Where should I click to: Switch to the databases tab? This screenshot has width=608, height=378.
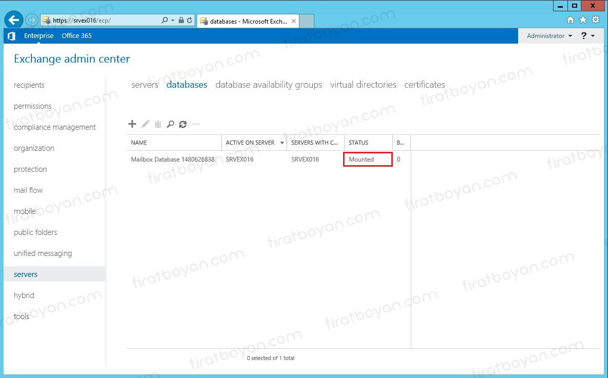[x=187, y=85]
